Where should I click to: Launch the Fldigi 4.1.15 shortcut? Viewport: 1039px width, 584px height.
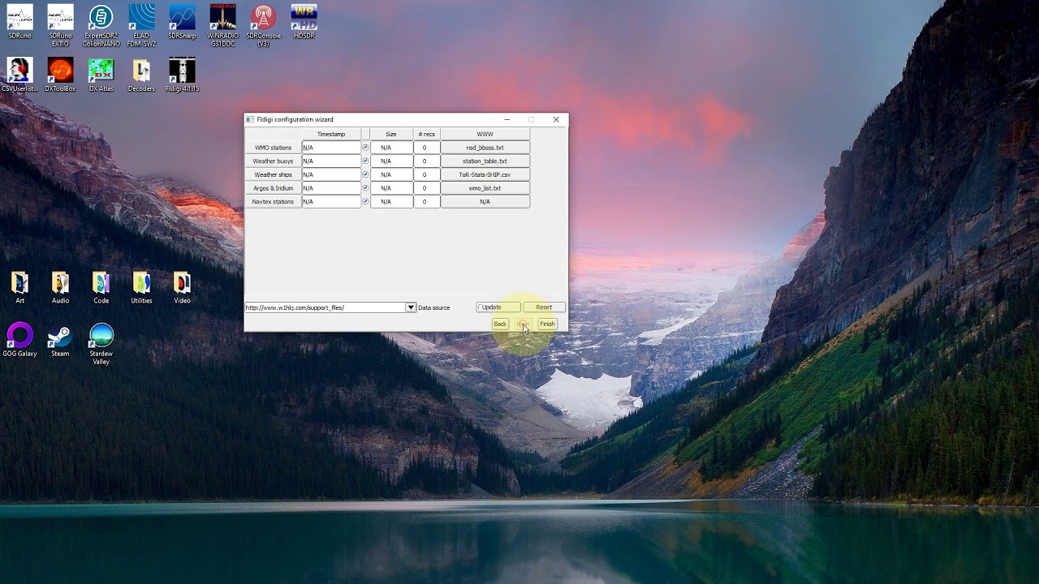182,75
